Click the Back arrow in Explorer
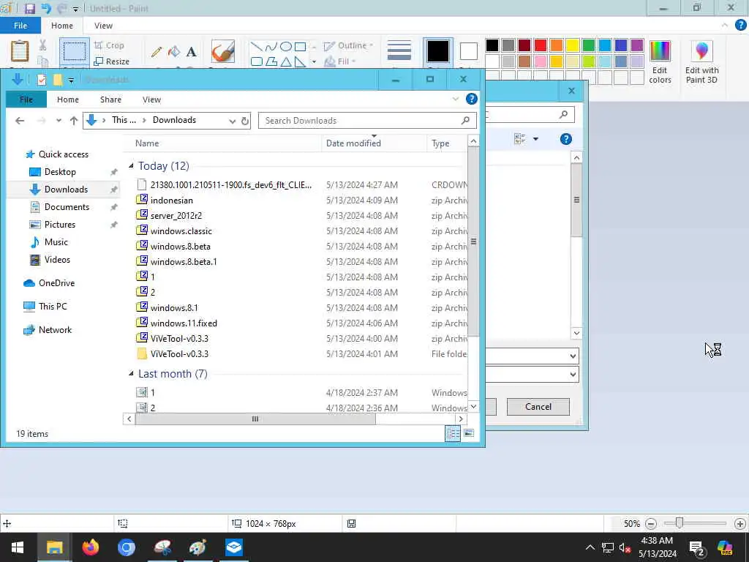This screenshot has width=749, height=562. (x=20, y=121)
